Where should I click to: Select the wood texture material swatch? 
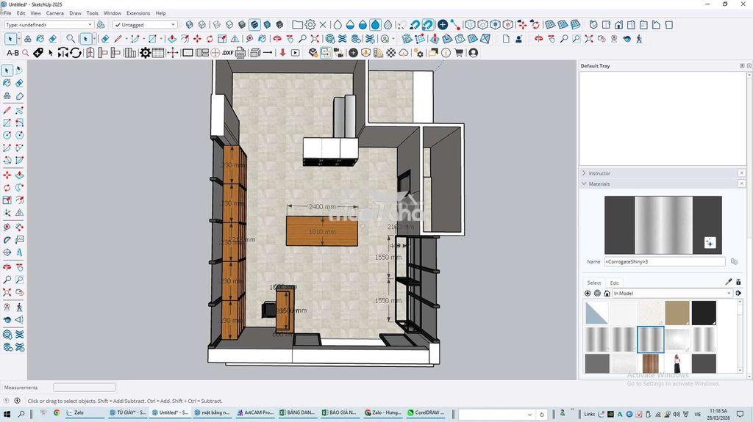[x=651, y=363]
